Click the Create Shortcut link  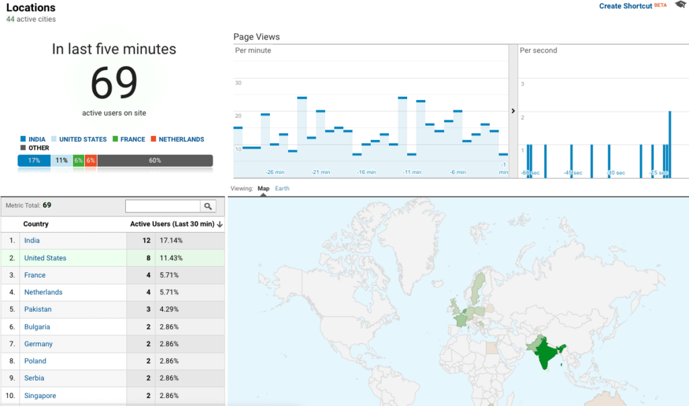625,6
